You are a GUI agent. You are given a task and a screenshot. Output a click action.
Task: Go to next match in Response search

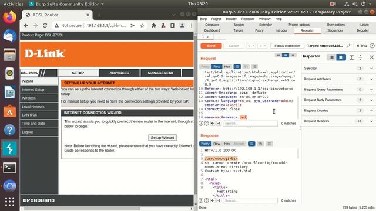(x=219, y=200)
